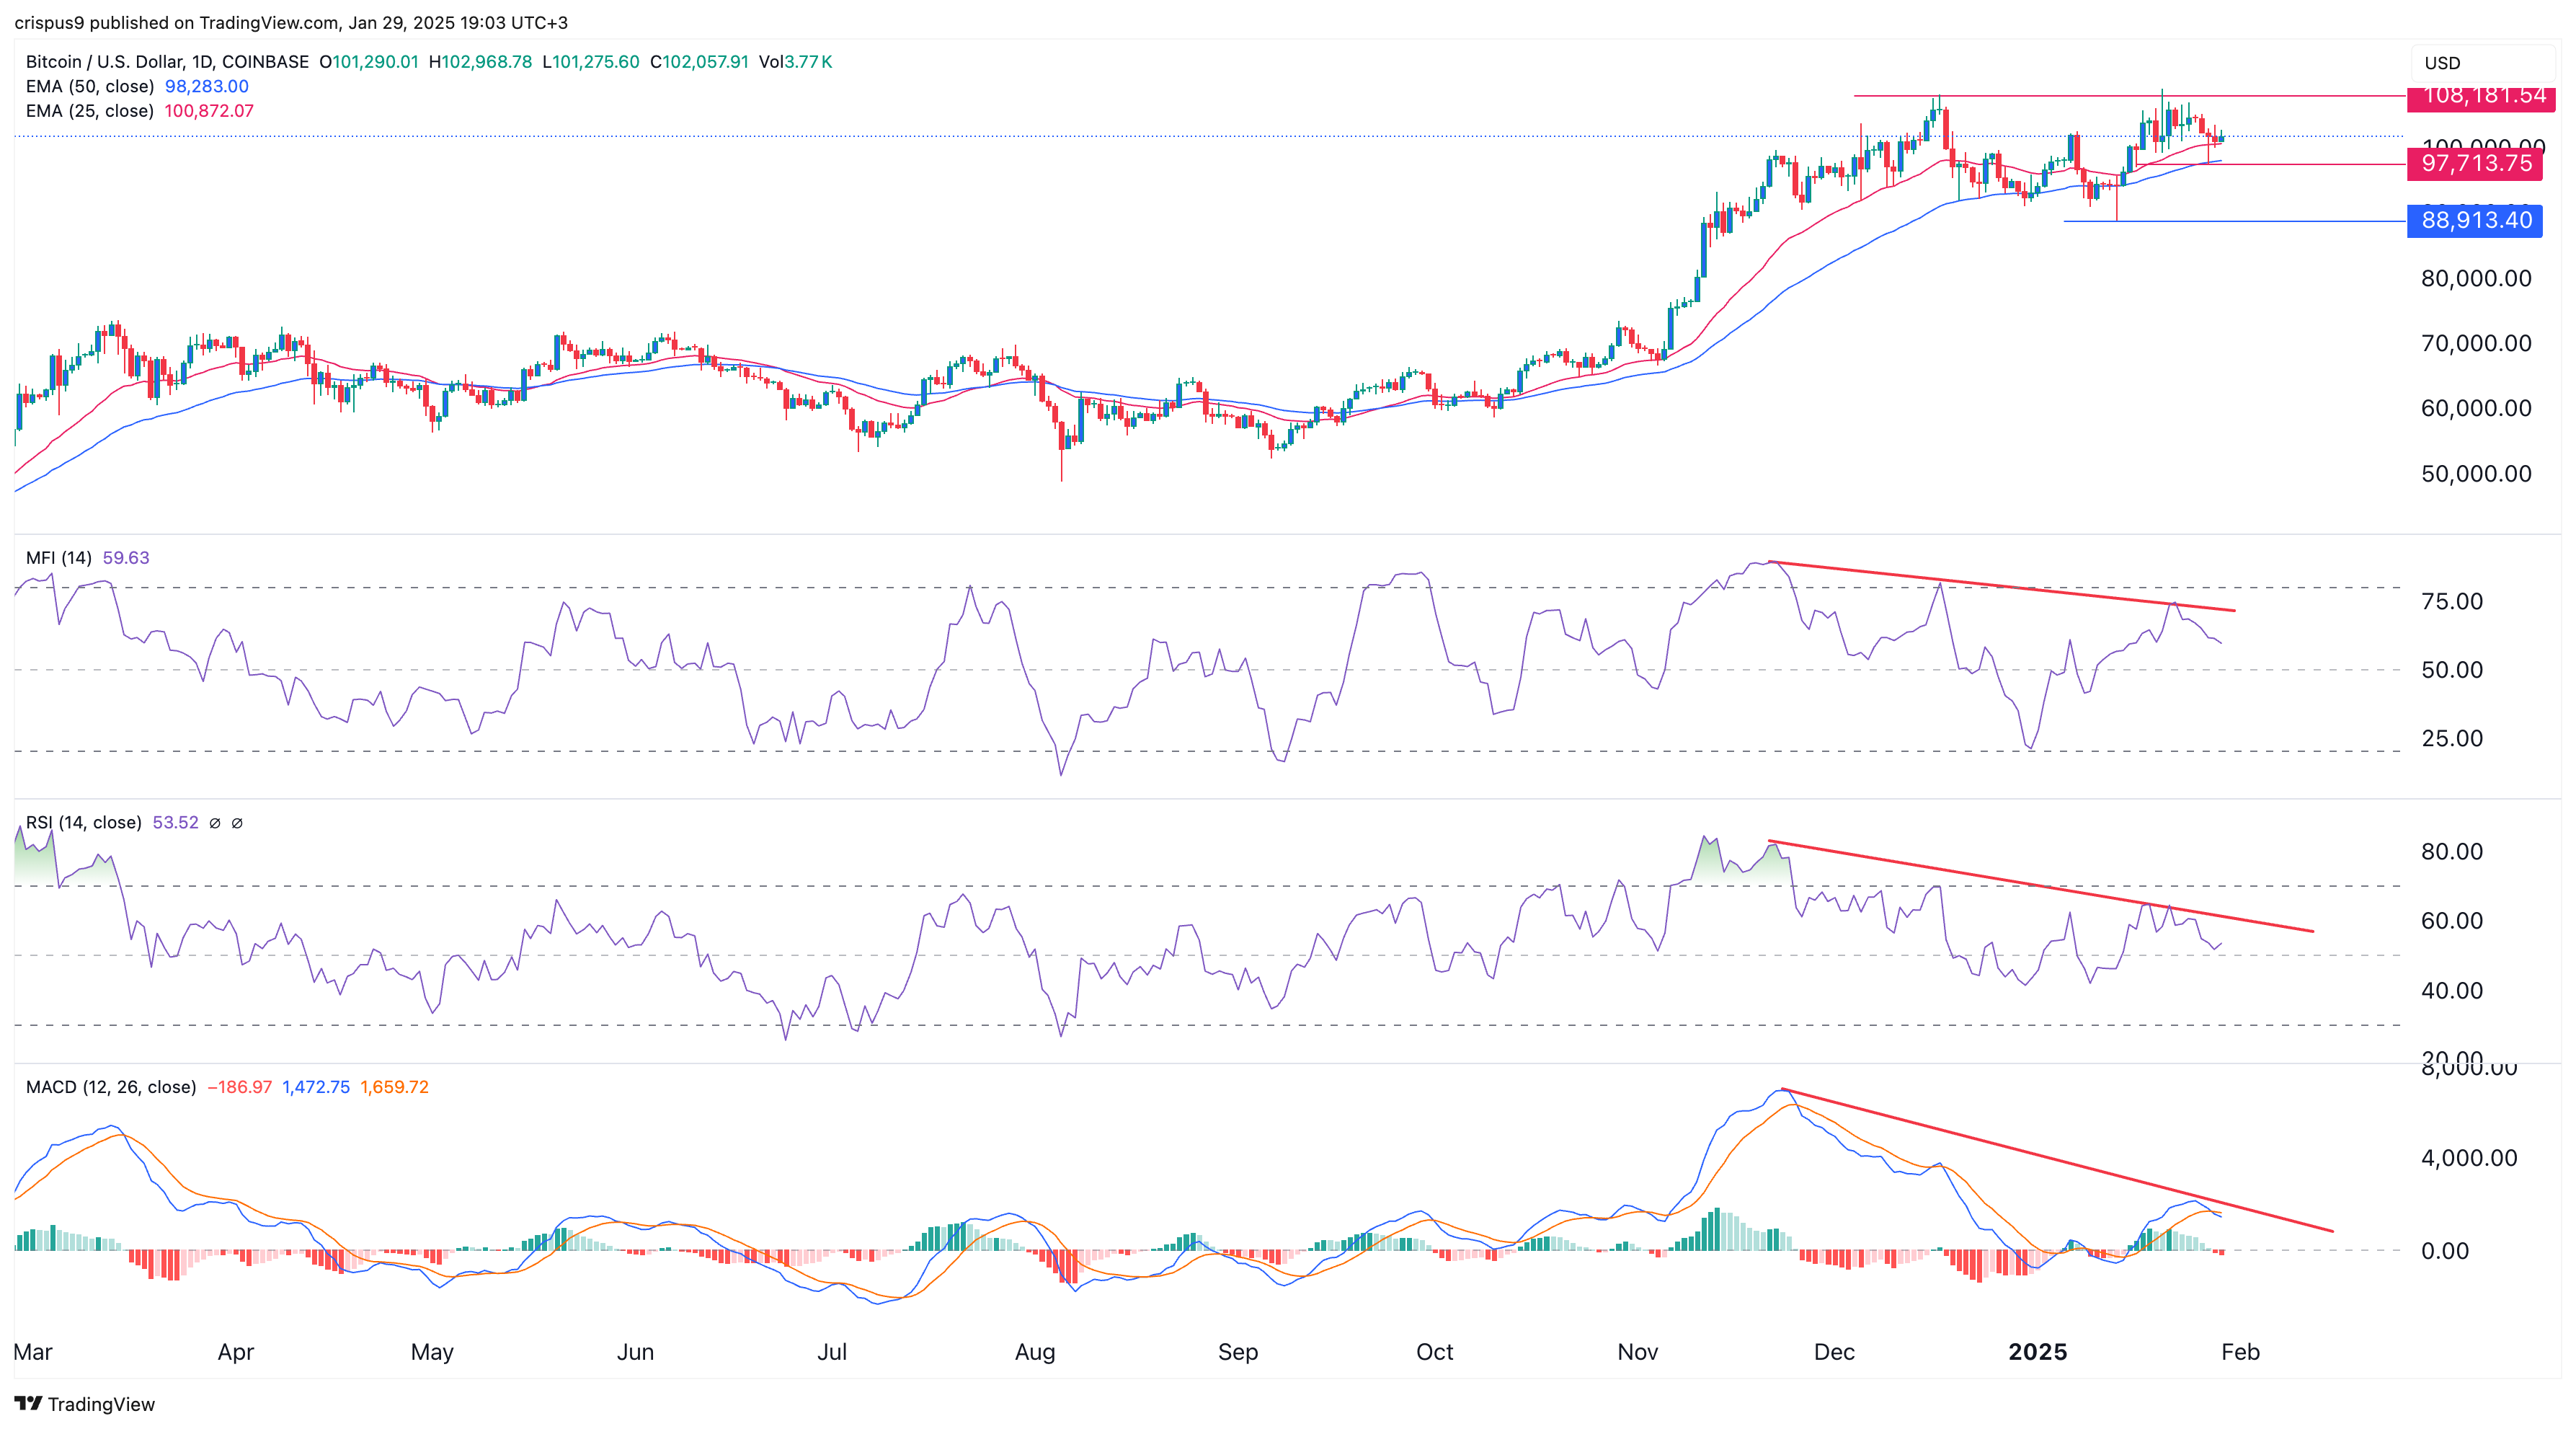Image resolution: width=2576 pixels, height=1429 pixels.
Task: Click the MACD line value 1,472.75
Action: click(x=316, y=1087)
